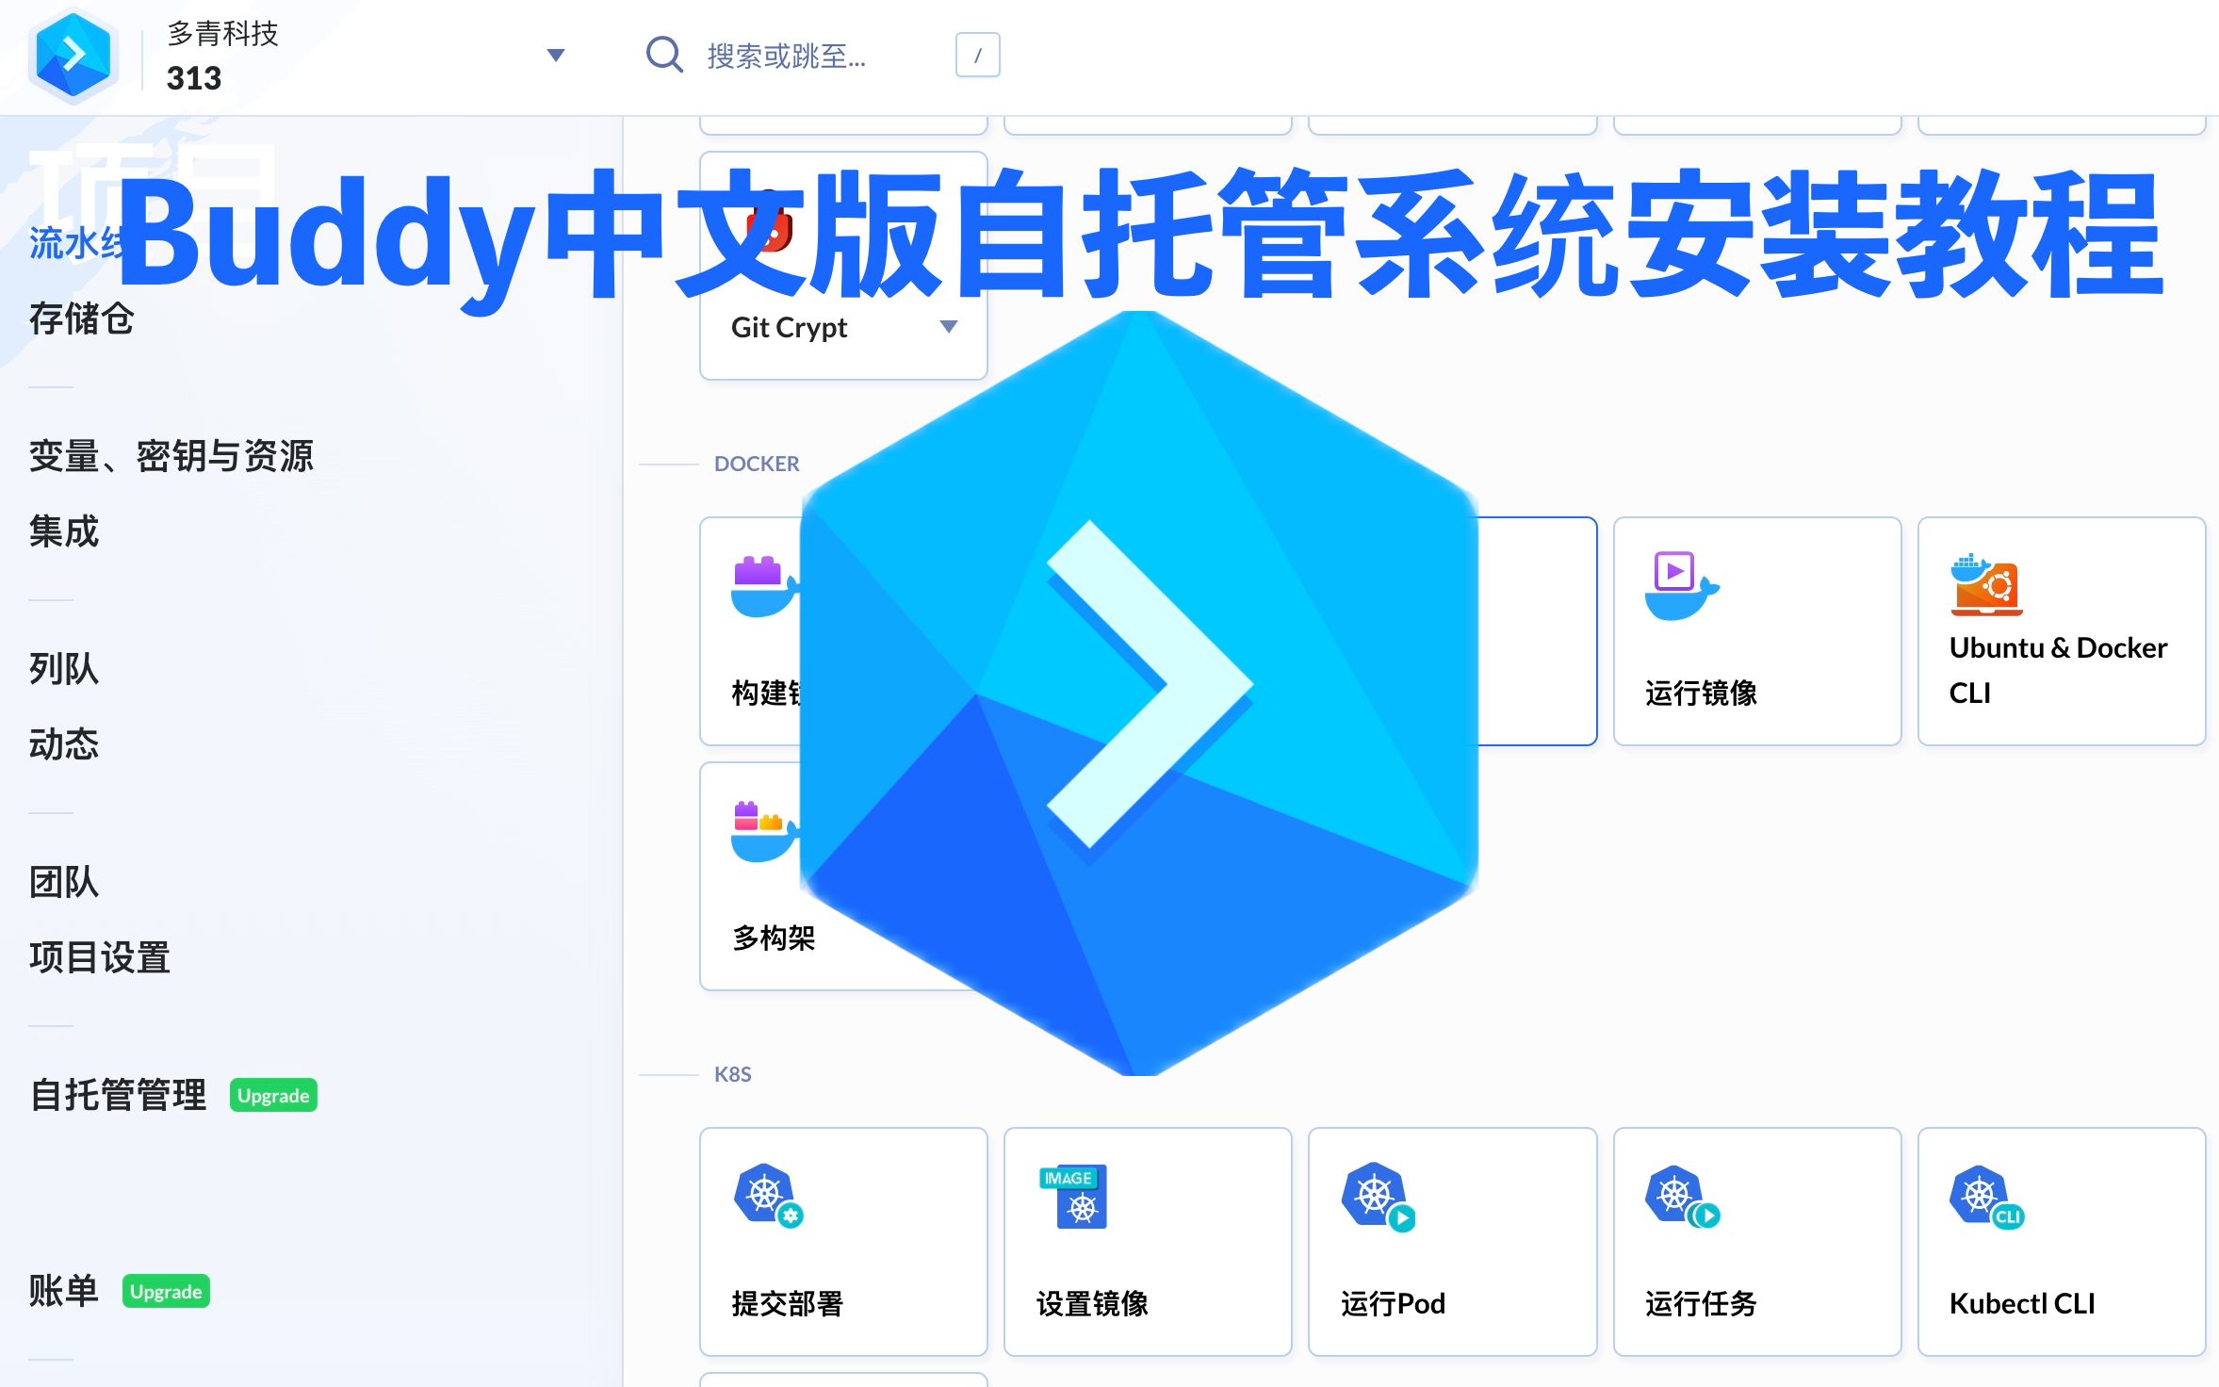Click the 多构架 Docker icon
The image size is (2219, 1387).
[x=767, y=815]
